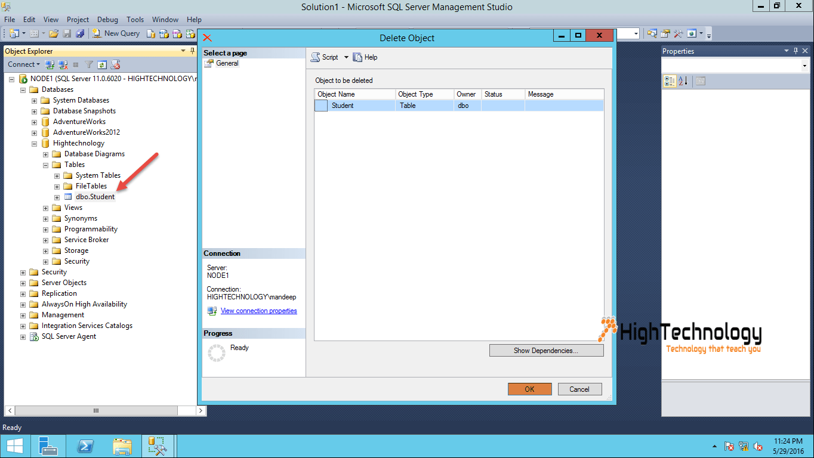Viewport: 814px width, 458px height.
Task: Refresh the Object Explorer tree
Action: [103, 64]
